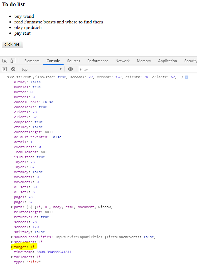
Task: Clear the console with the ban icon
Action: point(13,69)
